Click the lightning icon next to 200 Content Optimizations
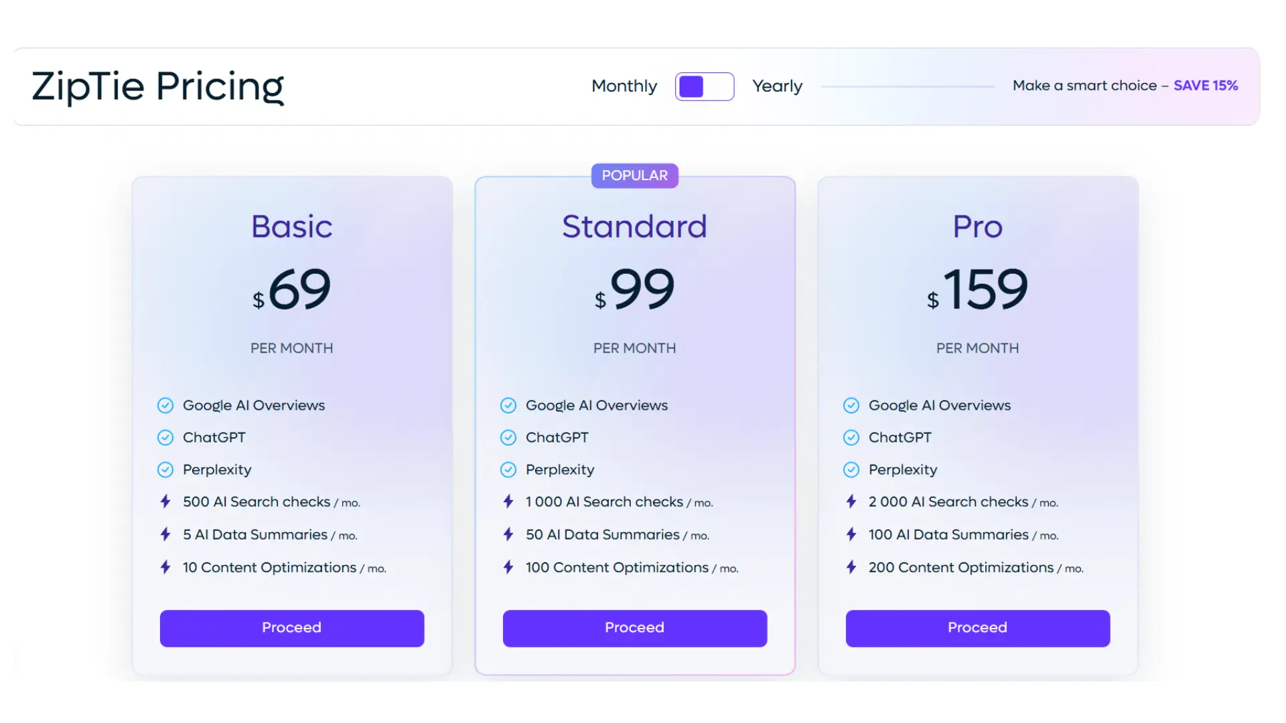Screen dimensions: 1286x723 tap(851, 567)
